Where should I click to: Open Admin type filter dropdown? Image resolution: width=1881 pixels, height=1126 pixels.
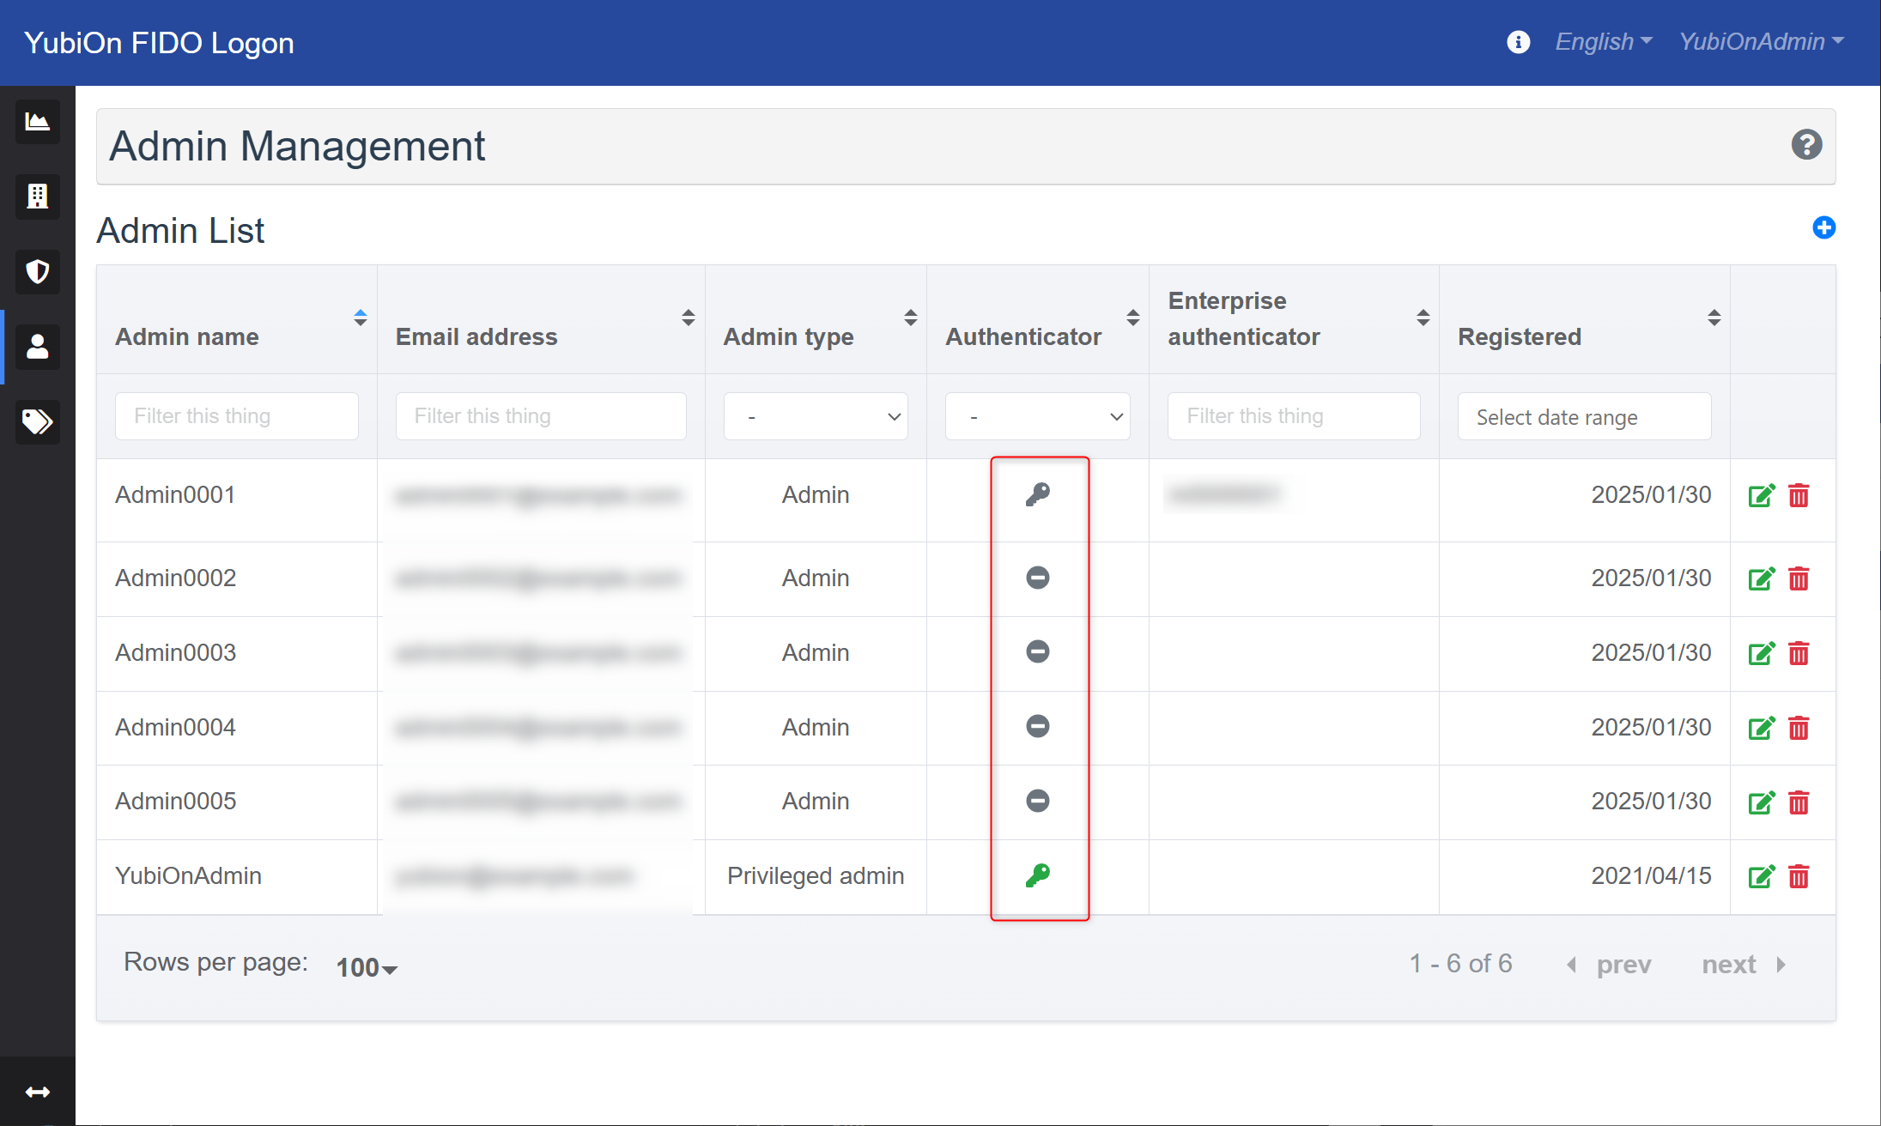[x=816, y=416]
